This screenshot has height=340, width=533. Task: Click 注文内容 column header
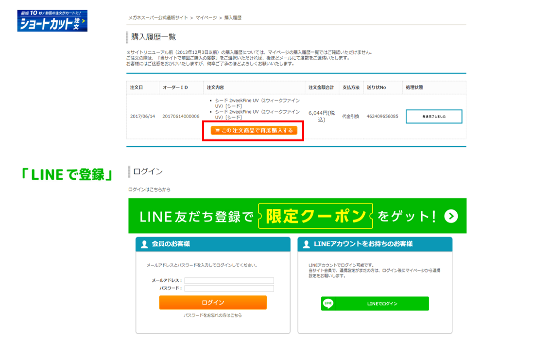coord(216,87)
